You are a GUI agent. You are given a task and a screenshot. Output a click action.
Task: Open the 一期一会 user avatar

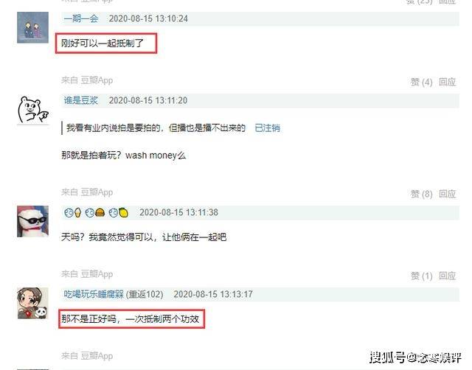[x=32, y=27]
